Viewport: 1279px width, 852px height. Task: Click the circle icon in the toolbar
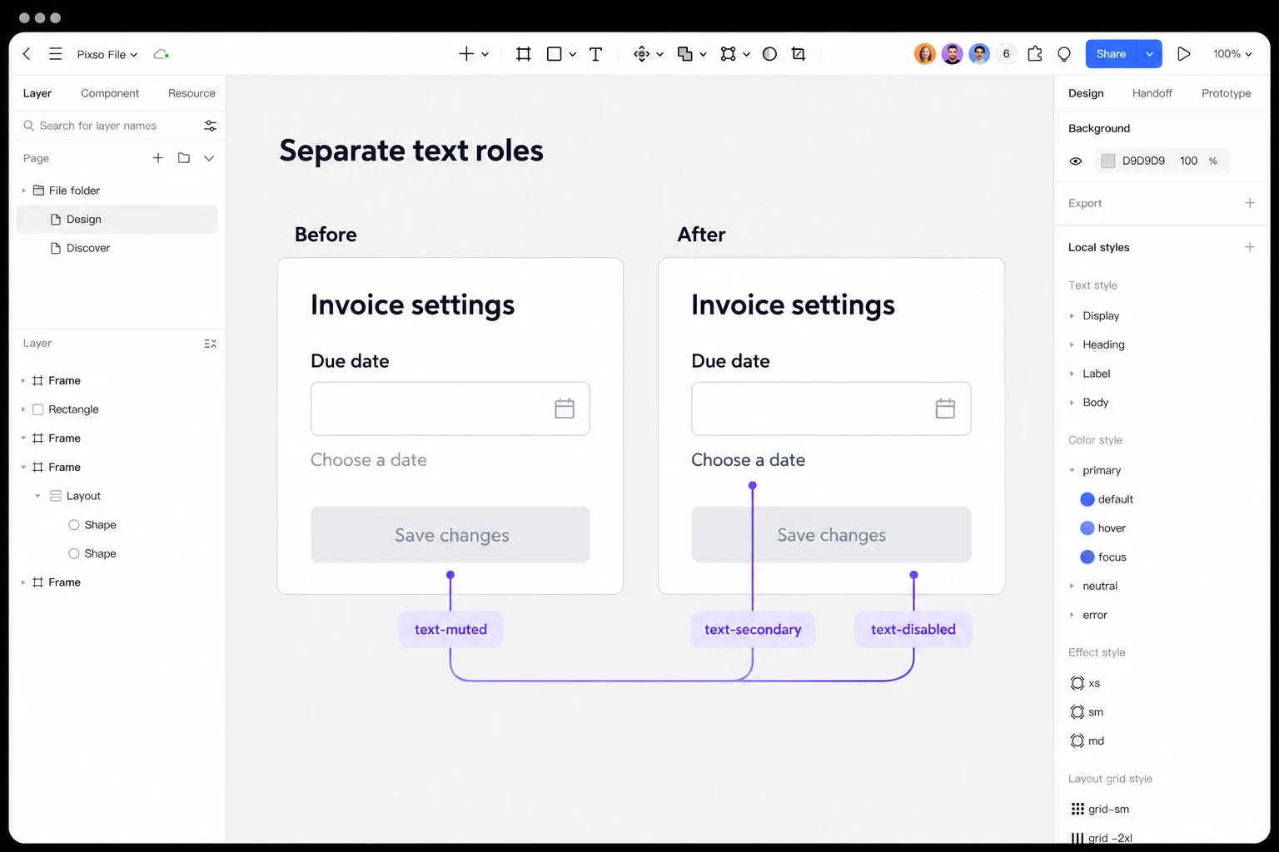click(770, 54)
